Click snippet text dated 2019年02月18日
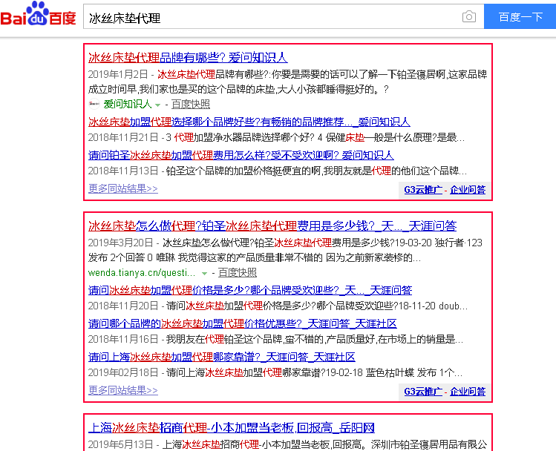556x451 pixels. (275, 372)
